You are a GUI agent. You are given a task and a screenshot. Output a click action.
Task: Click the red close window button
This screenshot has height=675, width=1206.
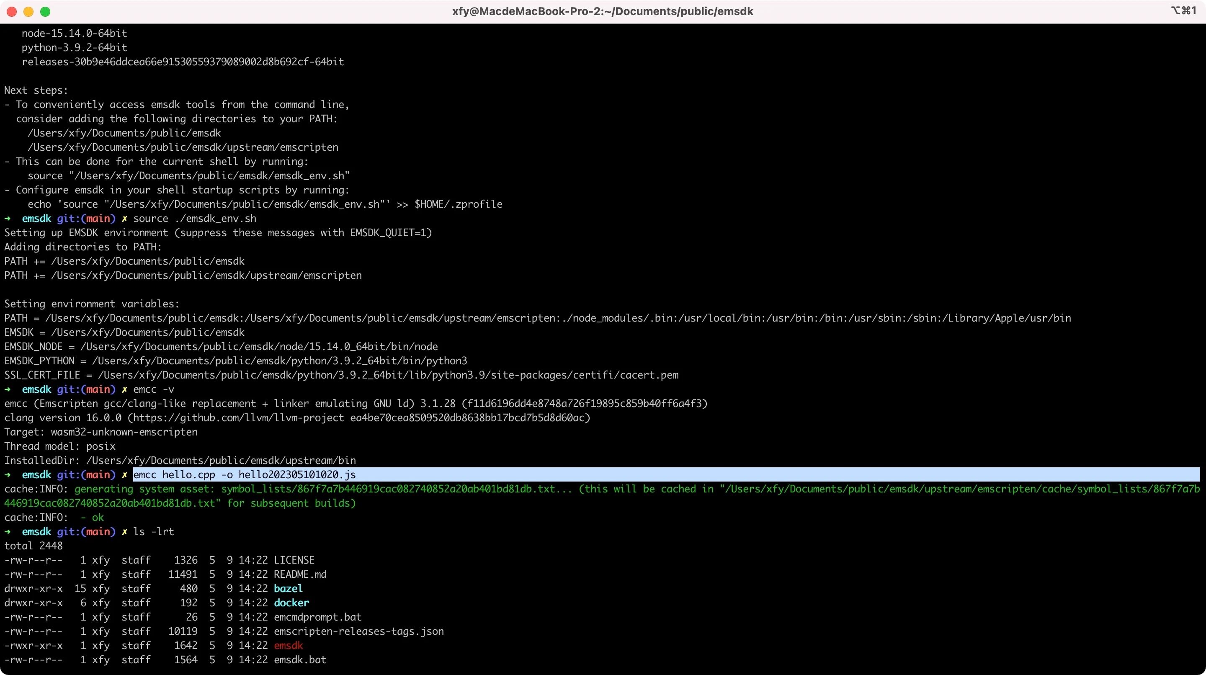point(12,12)
